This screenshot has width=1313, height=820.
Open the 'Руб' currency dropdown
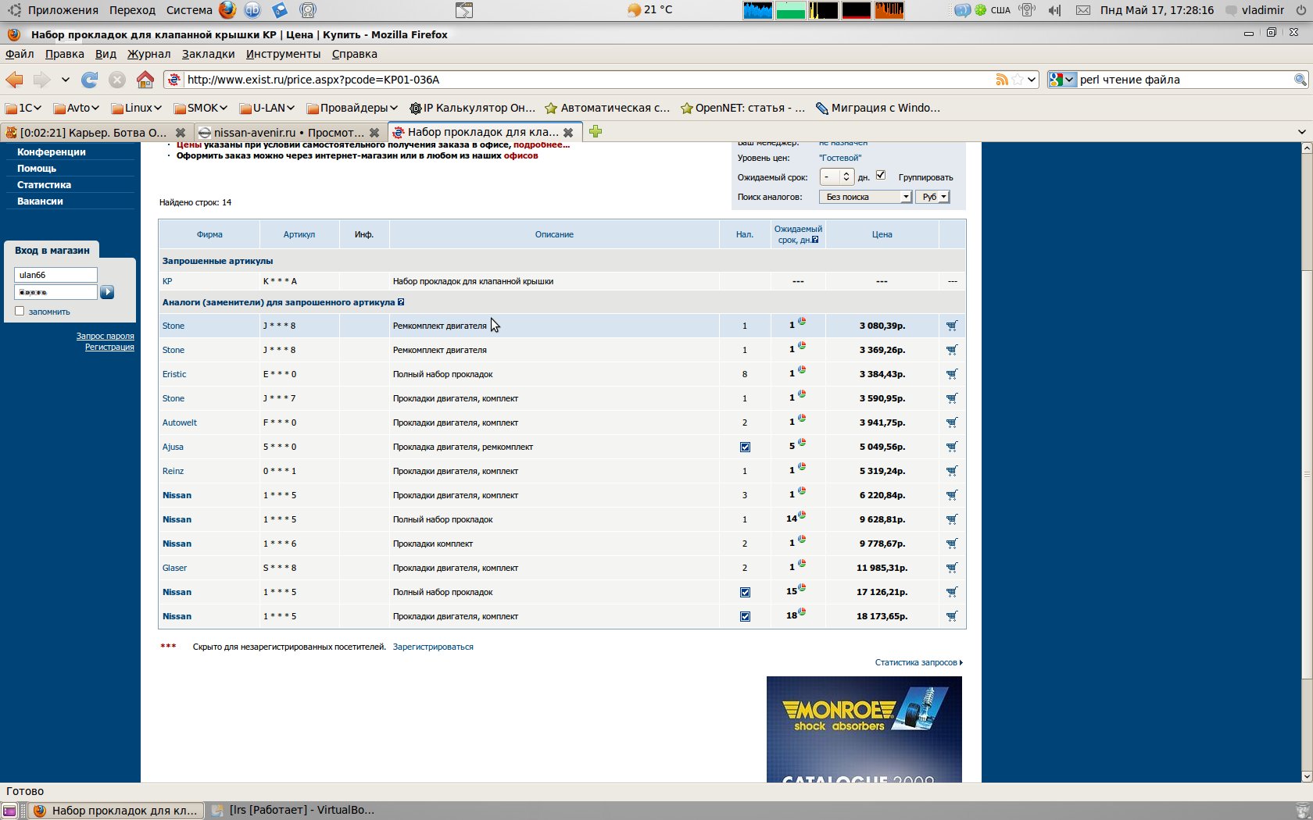[932, 197]
